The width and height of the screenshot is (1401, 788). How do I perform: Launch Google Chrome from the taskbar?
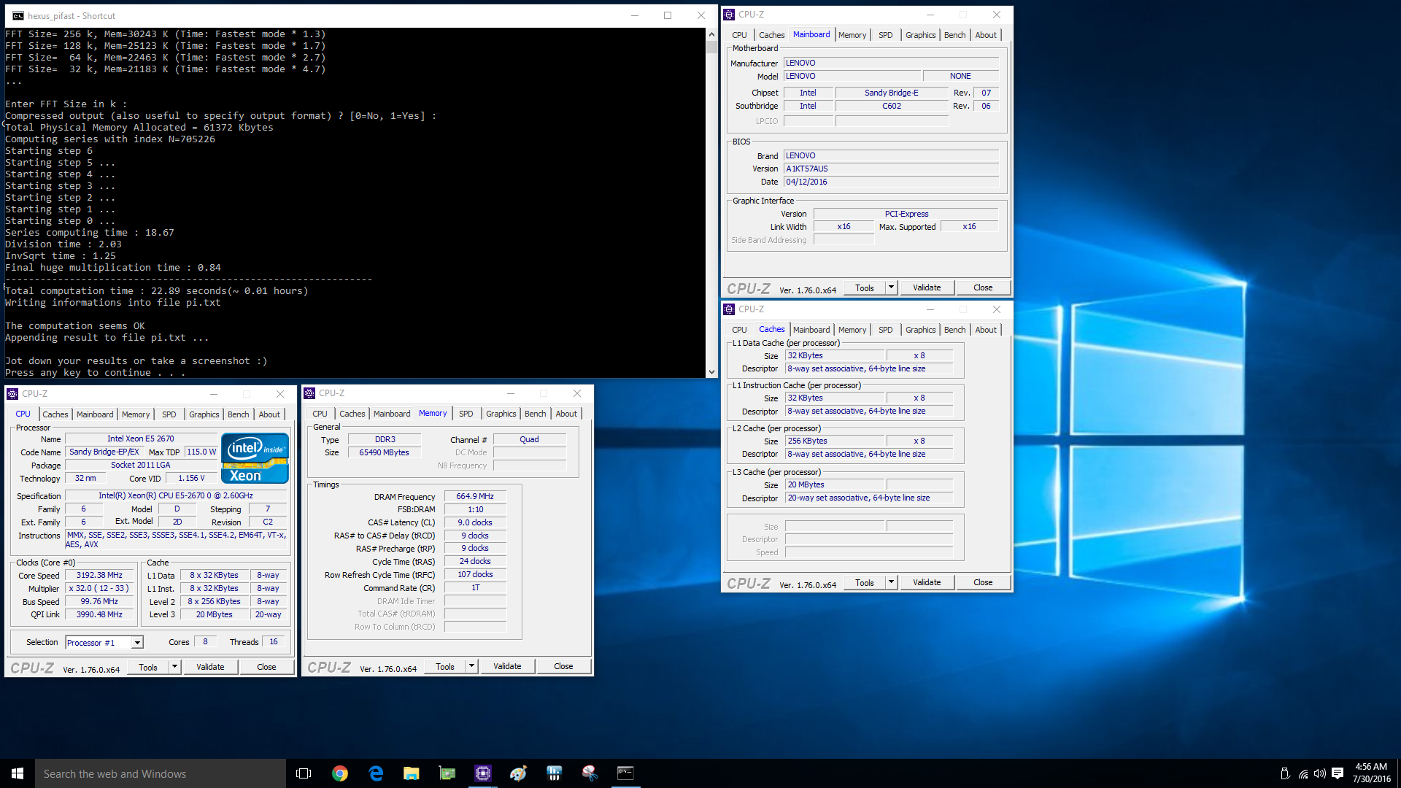click(340, 773)
